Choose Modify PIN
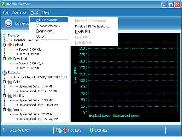The height and width of the screenshot is (137, 182). click(x=93, y=32)
